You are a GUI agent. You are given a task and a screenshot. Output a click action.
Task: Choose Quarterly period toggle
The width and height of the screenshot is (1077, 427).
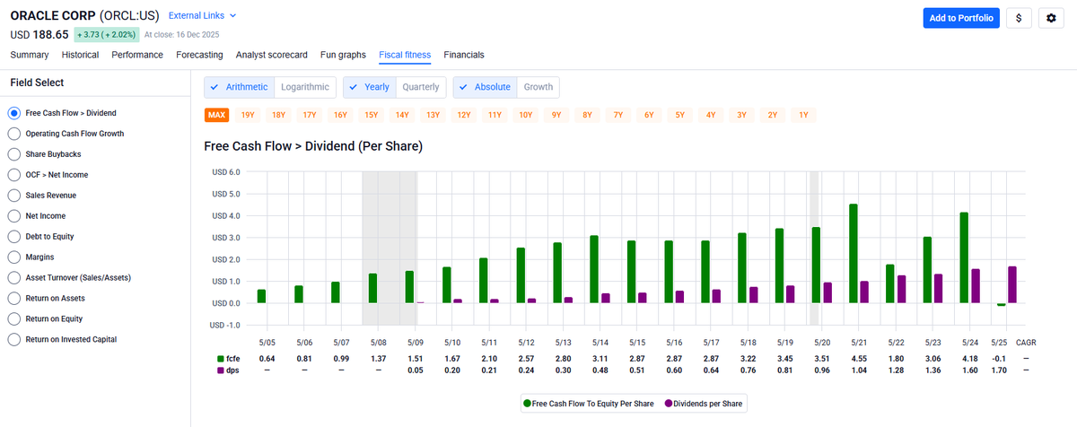pyautogui.click(x=420, y=87)
